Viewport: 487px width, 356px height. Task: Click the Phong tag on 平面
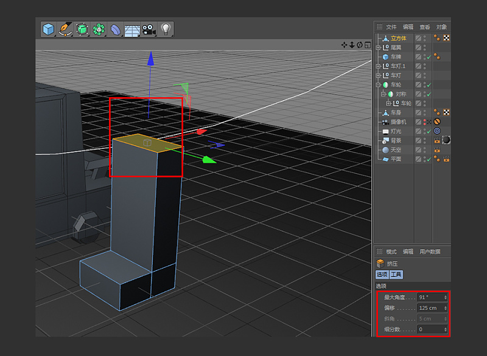[437, 159]
